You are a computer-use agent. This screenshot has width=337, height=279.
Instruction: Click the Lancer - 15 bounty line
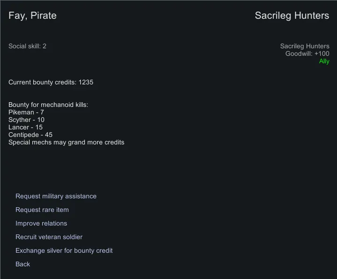[x=25, y=127]
